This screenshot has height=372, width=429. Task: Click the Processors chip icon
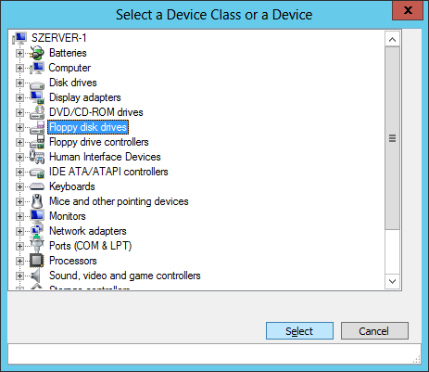[37, 261]
